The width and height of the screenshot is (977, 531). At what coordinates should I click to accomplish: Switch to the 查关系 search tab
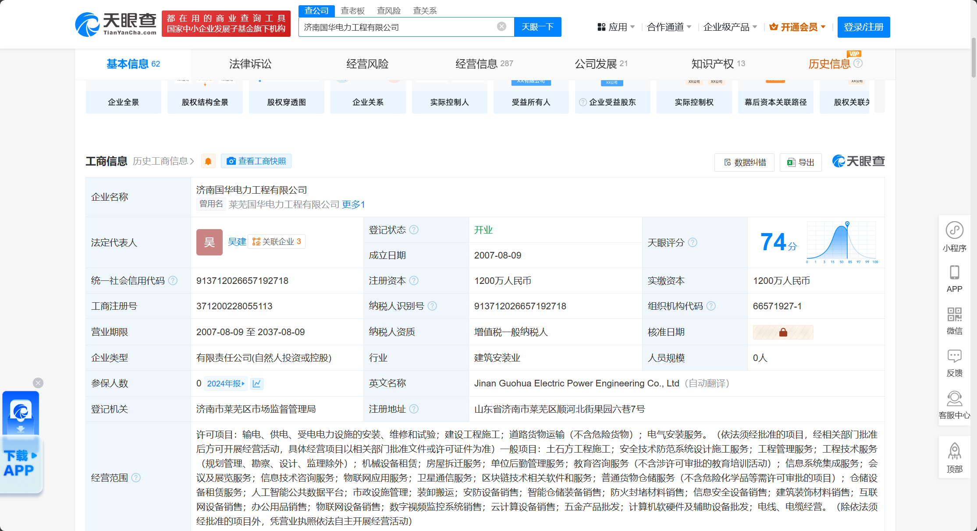[425, 11]
